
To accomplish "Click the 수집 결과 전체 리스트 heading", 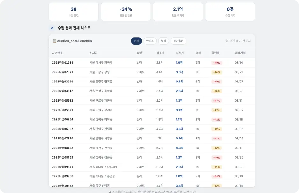I will (74, 28).
